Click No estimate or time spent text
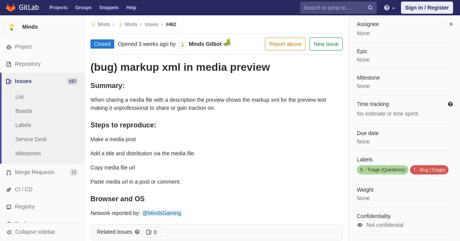Screen dimensions: 460x241 tap(388, 114)
